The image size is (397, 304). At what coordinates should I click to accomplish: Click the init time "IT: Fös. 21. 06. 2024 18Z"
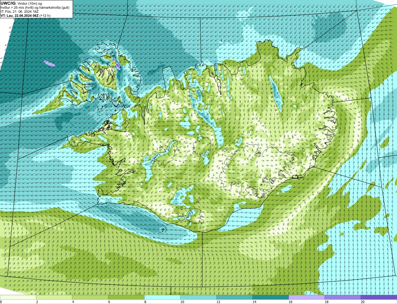(x=20, y=11)
